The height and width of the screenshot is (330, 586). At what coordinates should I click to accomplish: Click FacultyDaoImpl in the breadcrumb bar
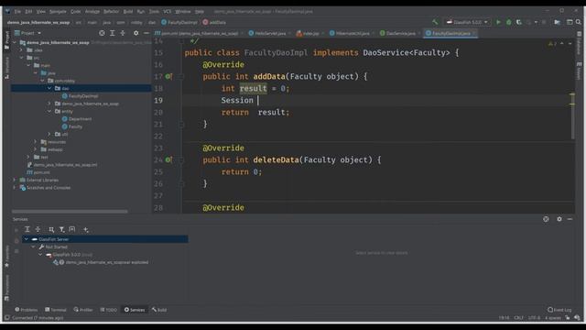click(x=179, y=22)
